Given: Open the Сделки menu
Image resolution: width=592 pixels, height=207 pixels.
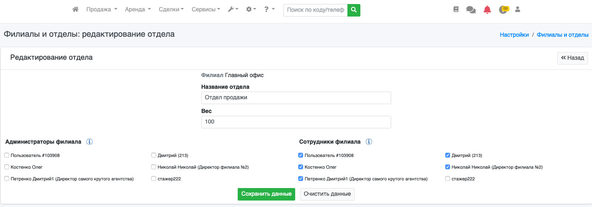Looking at the screenshot, I should [171, 10].
